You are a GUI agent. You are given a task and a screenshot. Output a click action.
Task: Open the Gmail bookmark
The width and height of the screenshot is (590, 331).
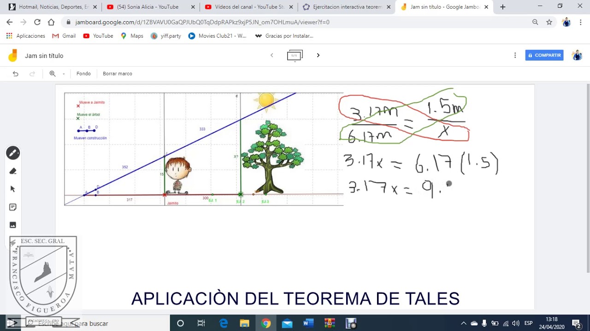[x=64, y=36]
